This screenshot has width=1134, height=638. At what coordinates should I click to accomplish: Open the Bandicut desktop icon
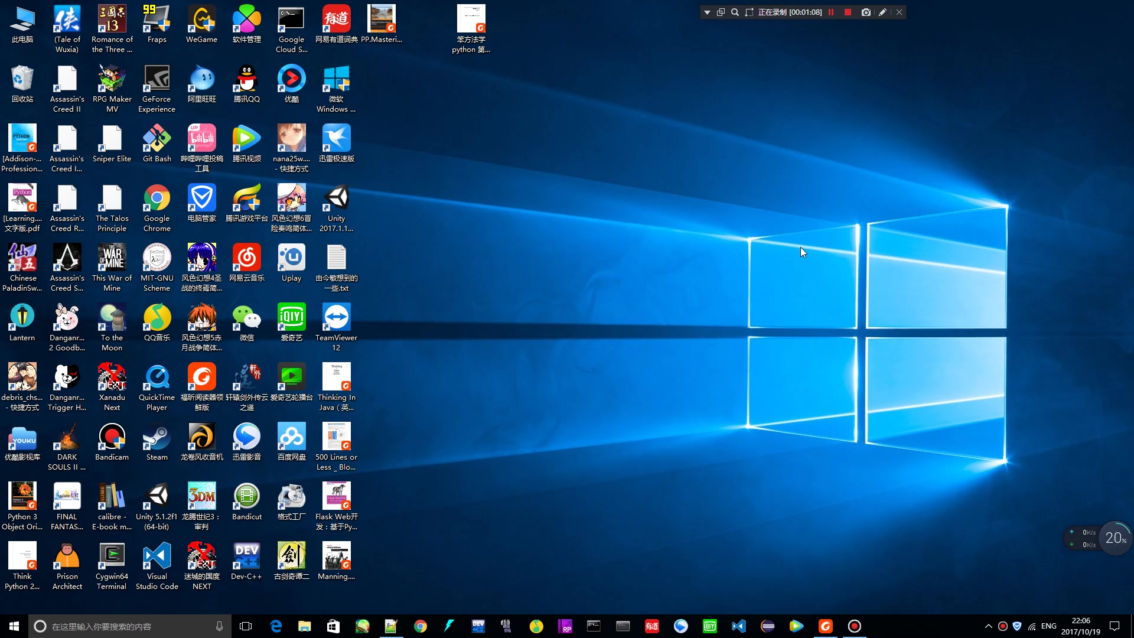(246, 502)
